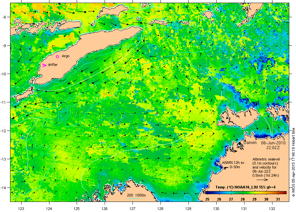Viewport: 296px width, 212px height.
Task: Click the IMOS copyright timestamp text
Action: tap(293, 162)
